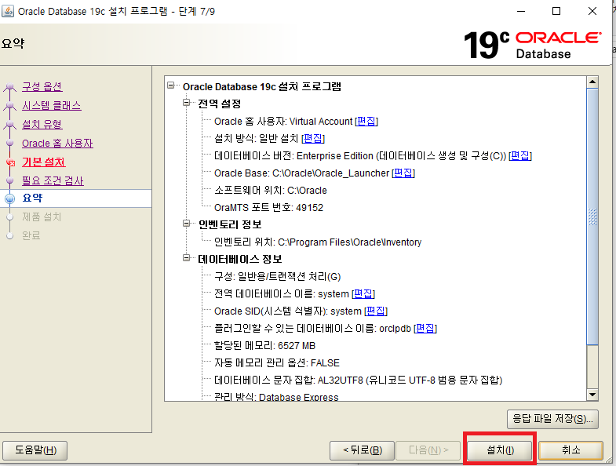Cancel the installer with 취소 button
616x466 pixels.
pos(570,450)
